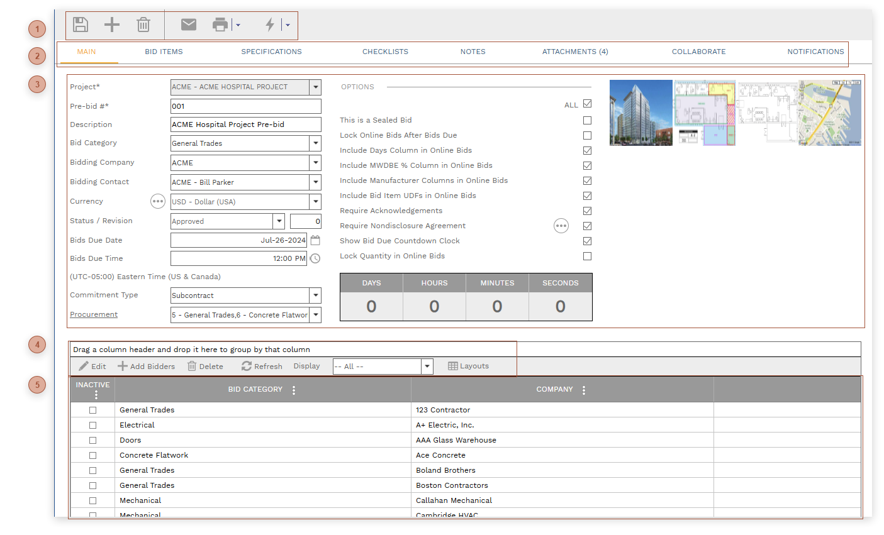
Task: Click the envelope email icon
Action: click(x=189, y=25)
